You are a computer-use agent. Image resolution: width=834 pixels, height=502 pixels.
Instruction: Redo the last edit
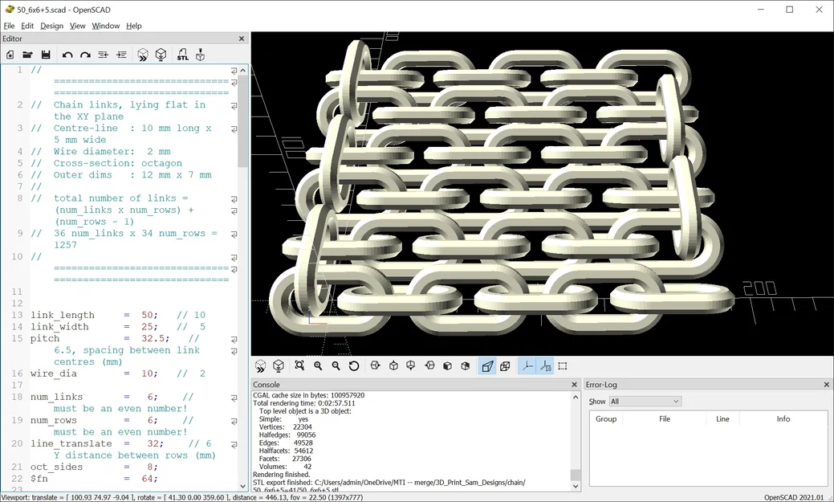(x=85, y=55)
